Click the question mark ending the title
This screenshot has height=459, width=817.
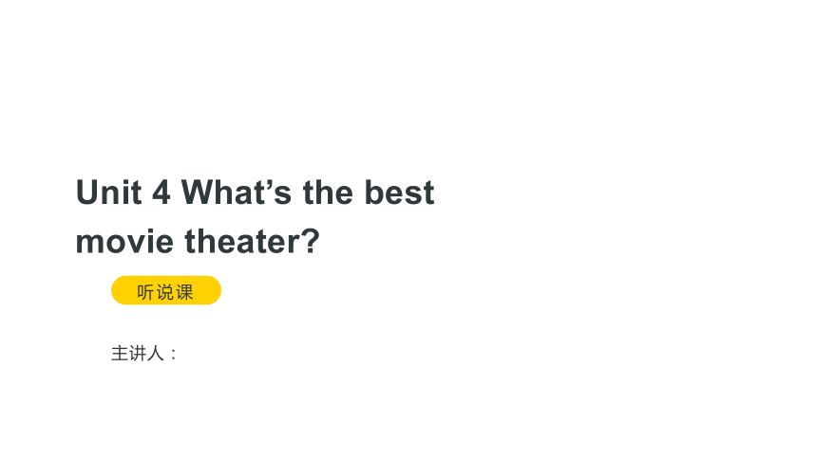click(311, 241)
